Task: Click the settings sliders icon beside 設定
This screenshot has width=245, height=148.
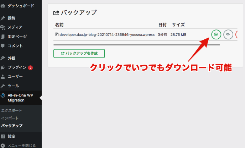Action: coord(3,137)
